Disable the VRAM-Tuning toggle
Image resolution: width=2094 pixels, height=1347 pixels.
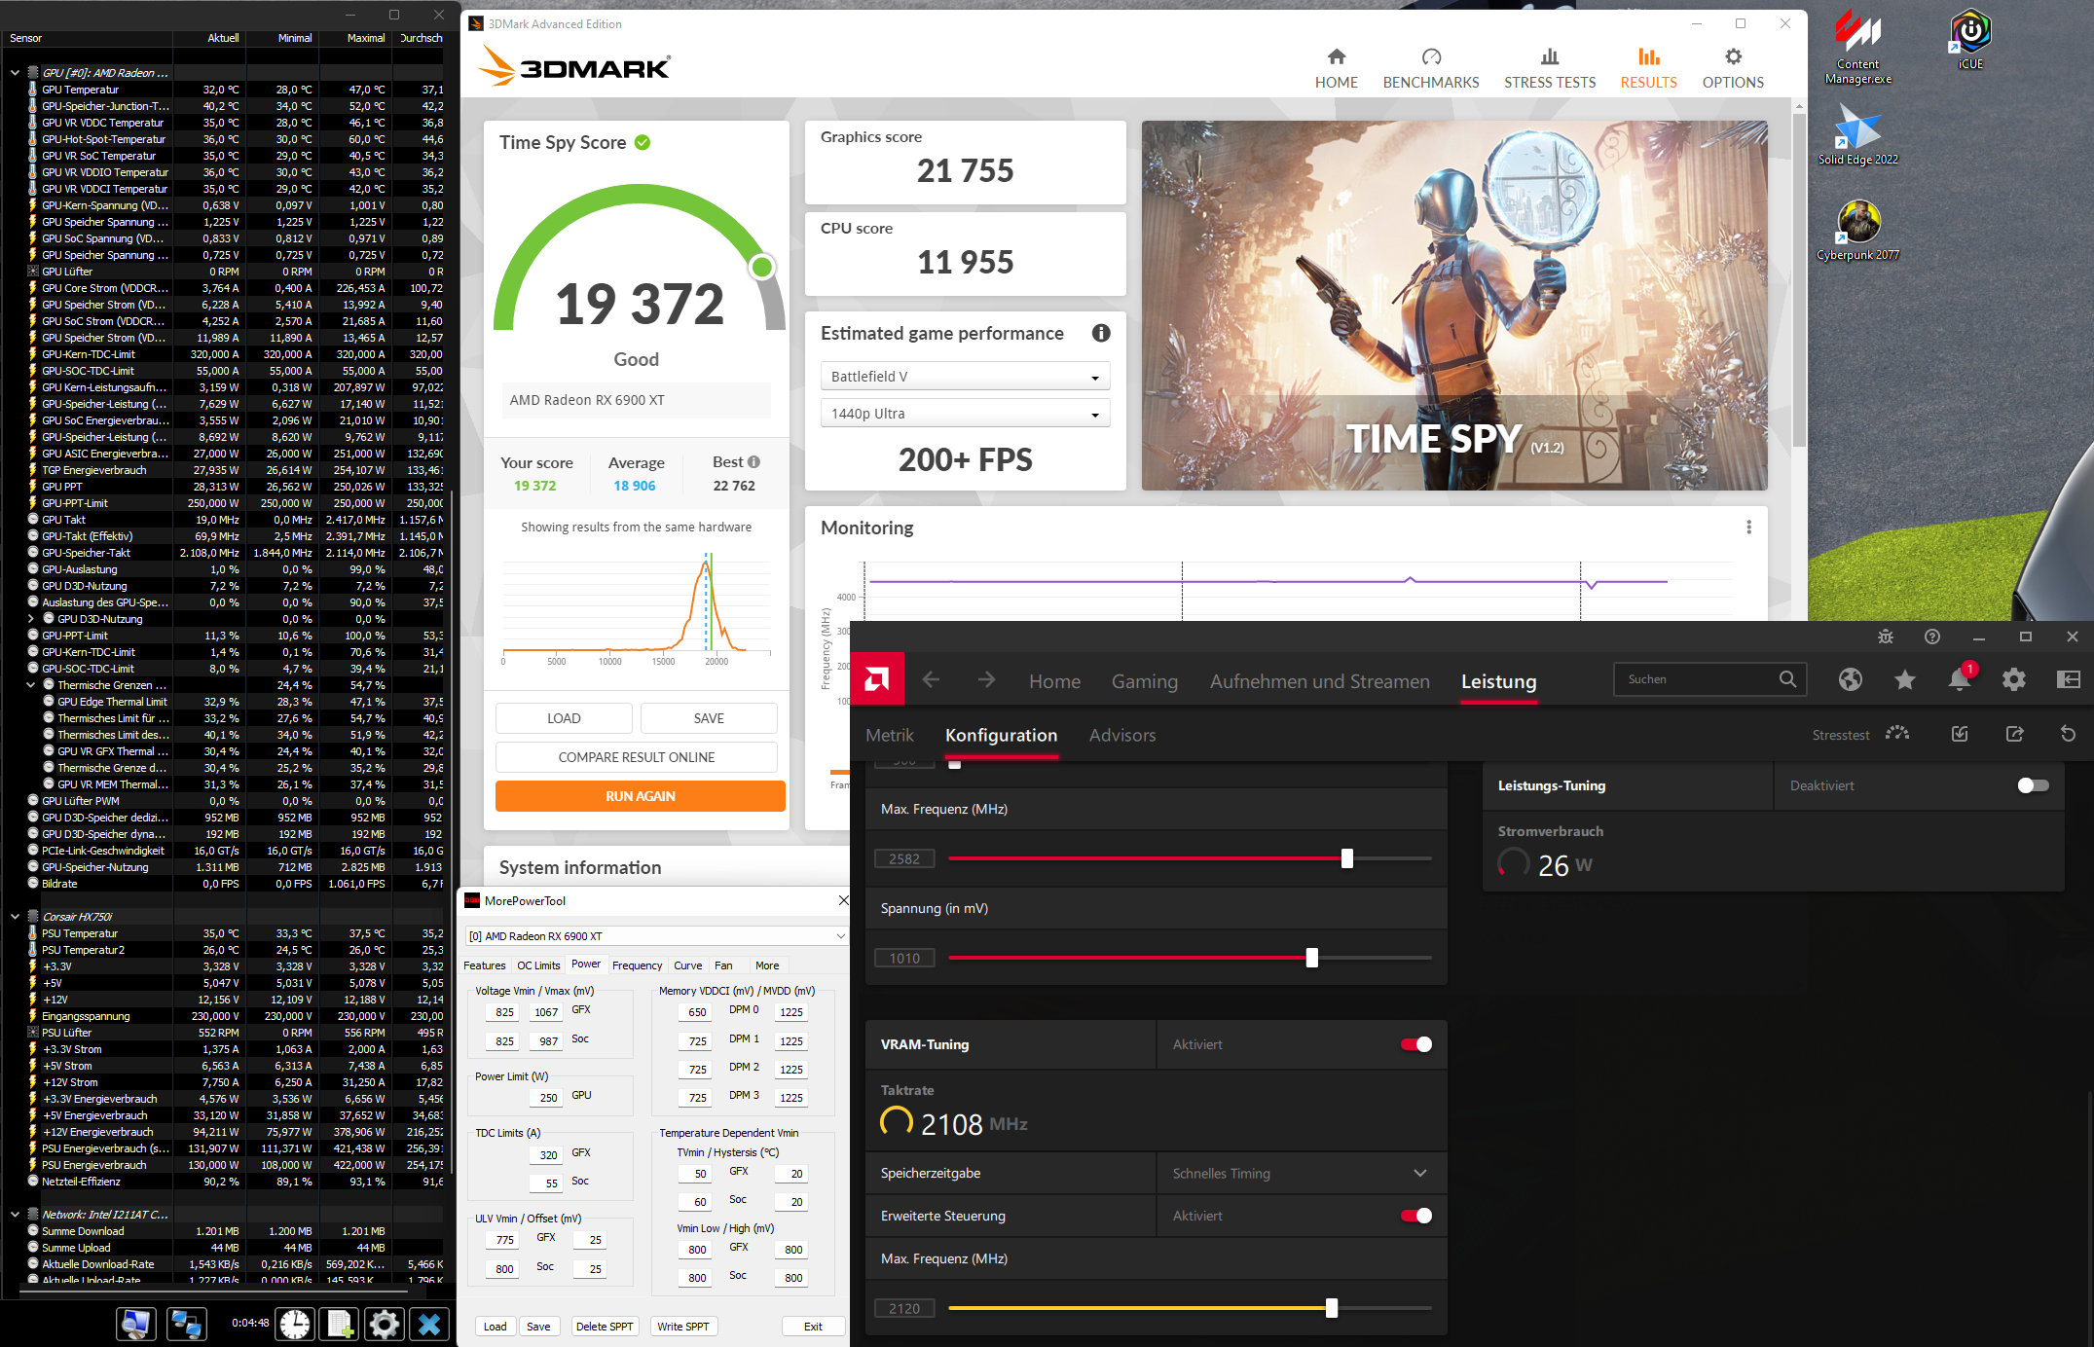1415,1044
